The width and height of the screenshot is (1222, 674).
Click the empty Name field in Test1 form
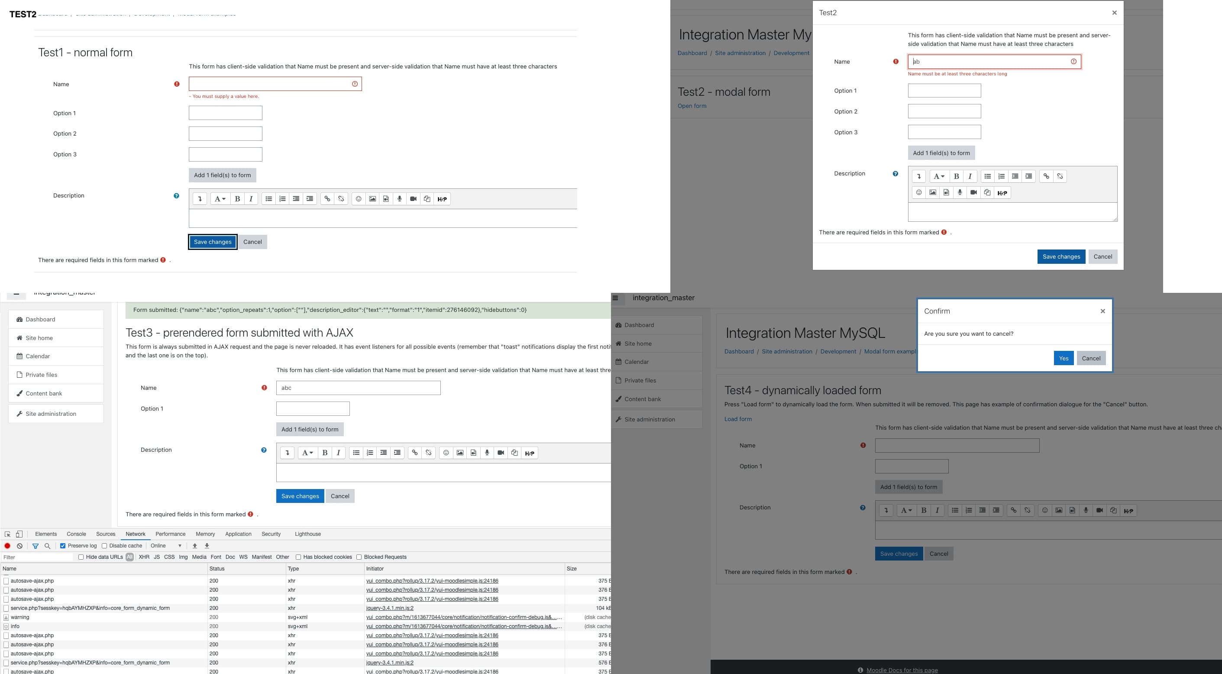point(275,84)
